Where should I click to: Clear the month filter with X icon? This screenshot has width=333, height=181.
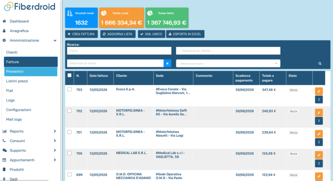167,63
